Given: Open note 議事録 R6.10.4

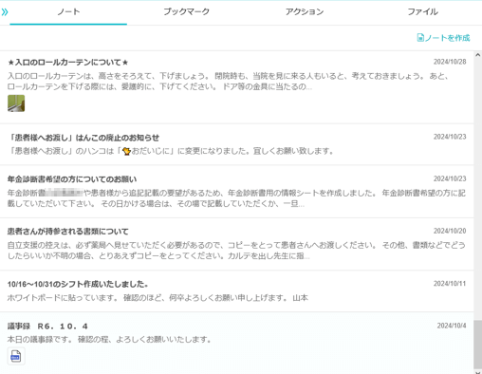Looking at the screenshot, I should (x=47, y=327).
